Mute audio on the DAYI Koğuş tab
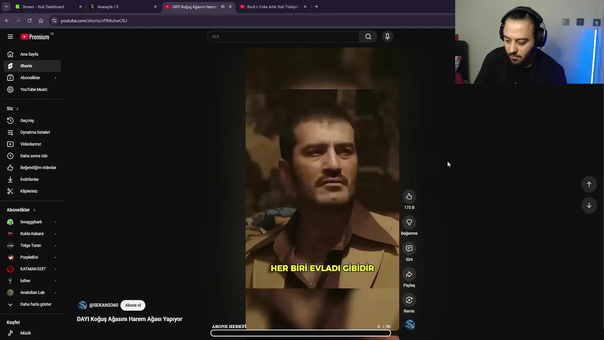Image resolution: width=604 pixels, height=340 pixels. click(223, 7)
